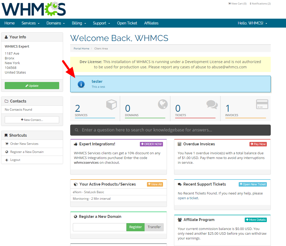
Task: Click the Open New Ticket button
Action: pyautogui.click(x=253, y=184)
